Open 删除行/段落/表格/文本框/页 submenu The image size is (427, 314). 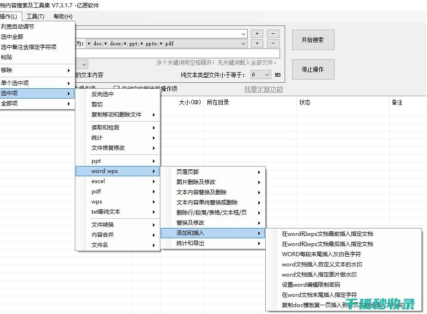[213, 213]
